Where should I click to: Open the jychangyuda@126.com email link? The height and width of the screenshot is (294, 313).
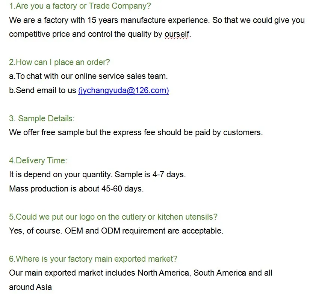tap(123, 90)
